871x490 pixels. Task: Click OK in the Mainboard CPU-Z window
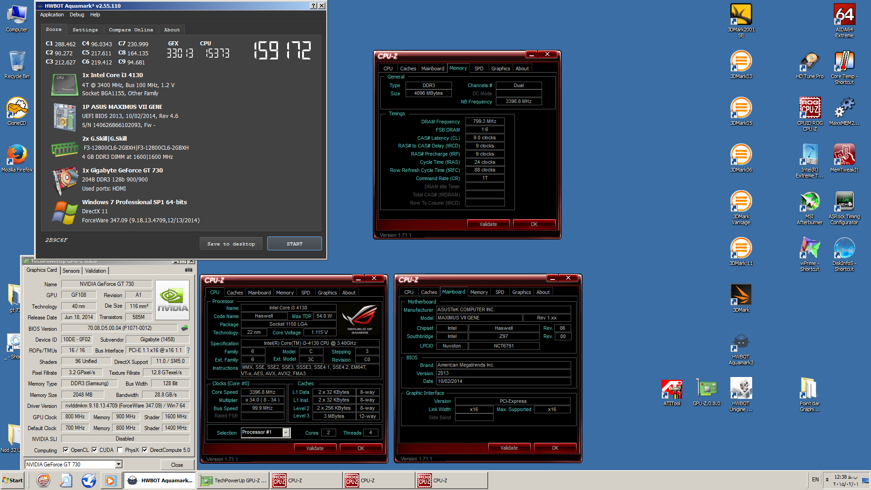555,448
